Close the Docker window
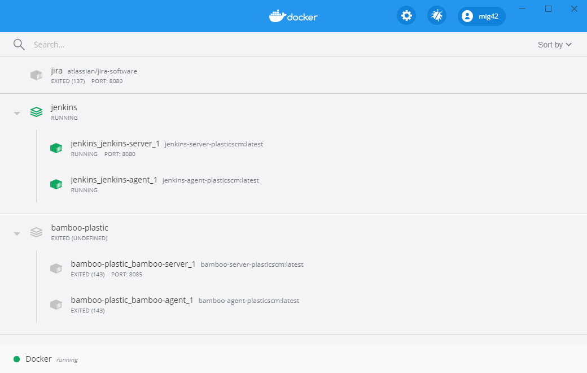587x373 pixels. [574, 8]
